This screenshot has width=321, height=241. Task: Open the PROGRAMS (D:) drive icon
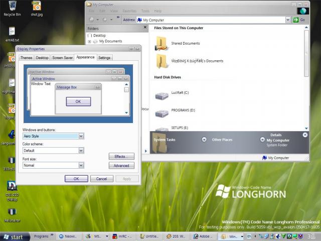click(x=162, y=113)
